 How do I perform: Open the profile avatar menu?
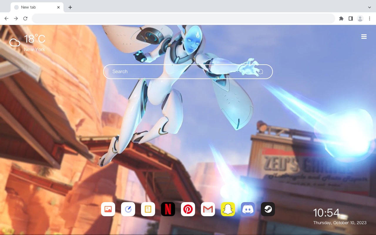tap(360, 19)
